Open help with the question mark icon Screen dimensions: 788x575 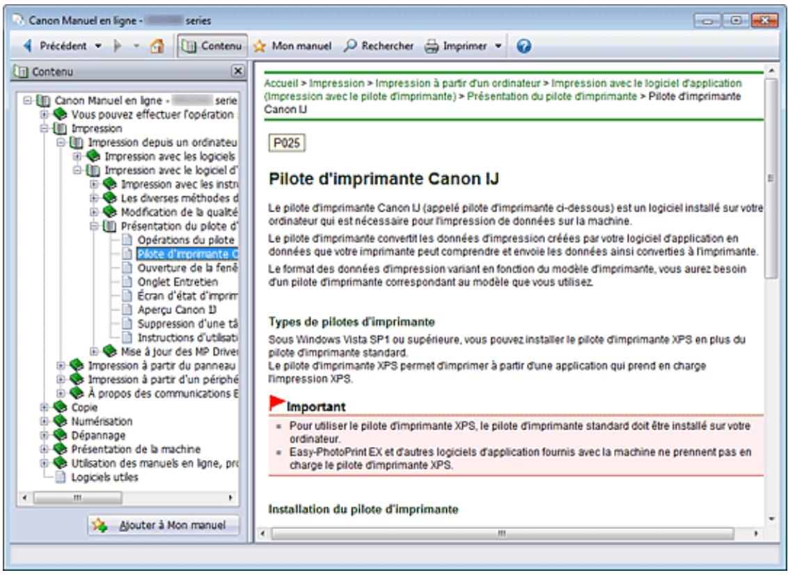point(523,46)
